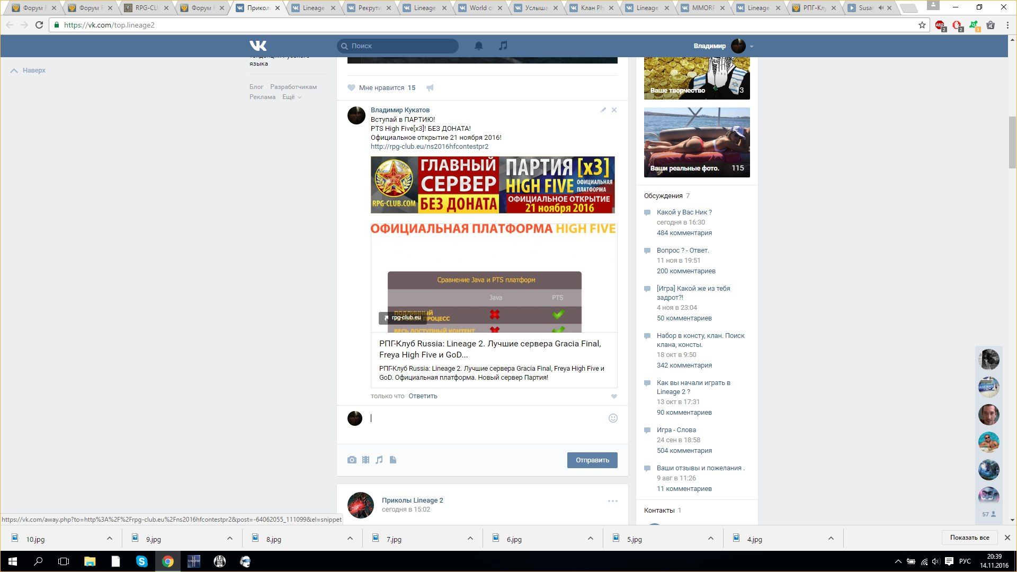This screenshot has width=1017, height=572.
Task: Open taskbar search magnifier
Action: point(38,561)
